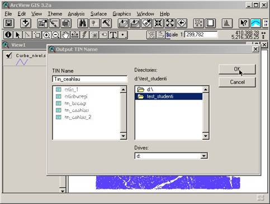
Task: Click the context Help arrow icon
Action: pyautogui.click(x=244, y=23)
